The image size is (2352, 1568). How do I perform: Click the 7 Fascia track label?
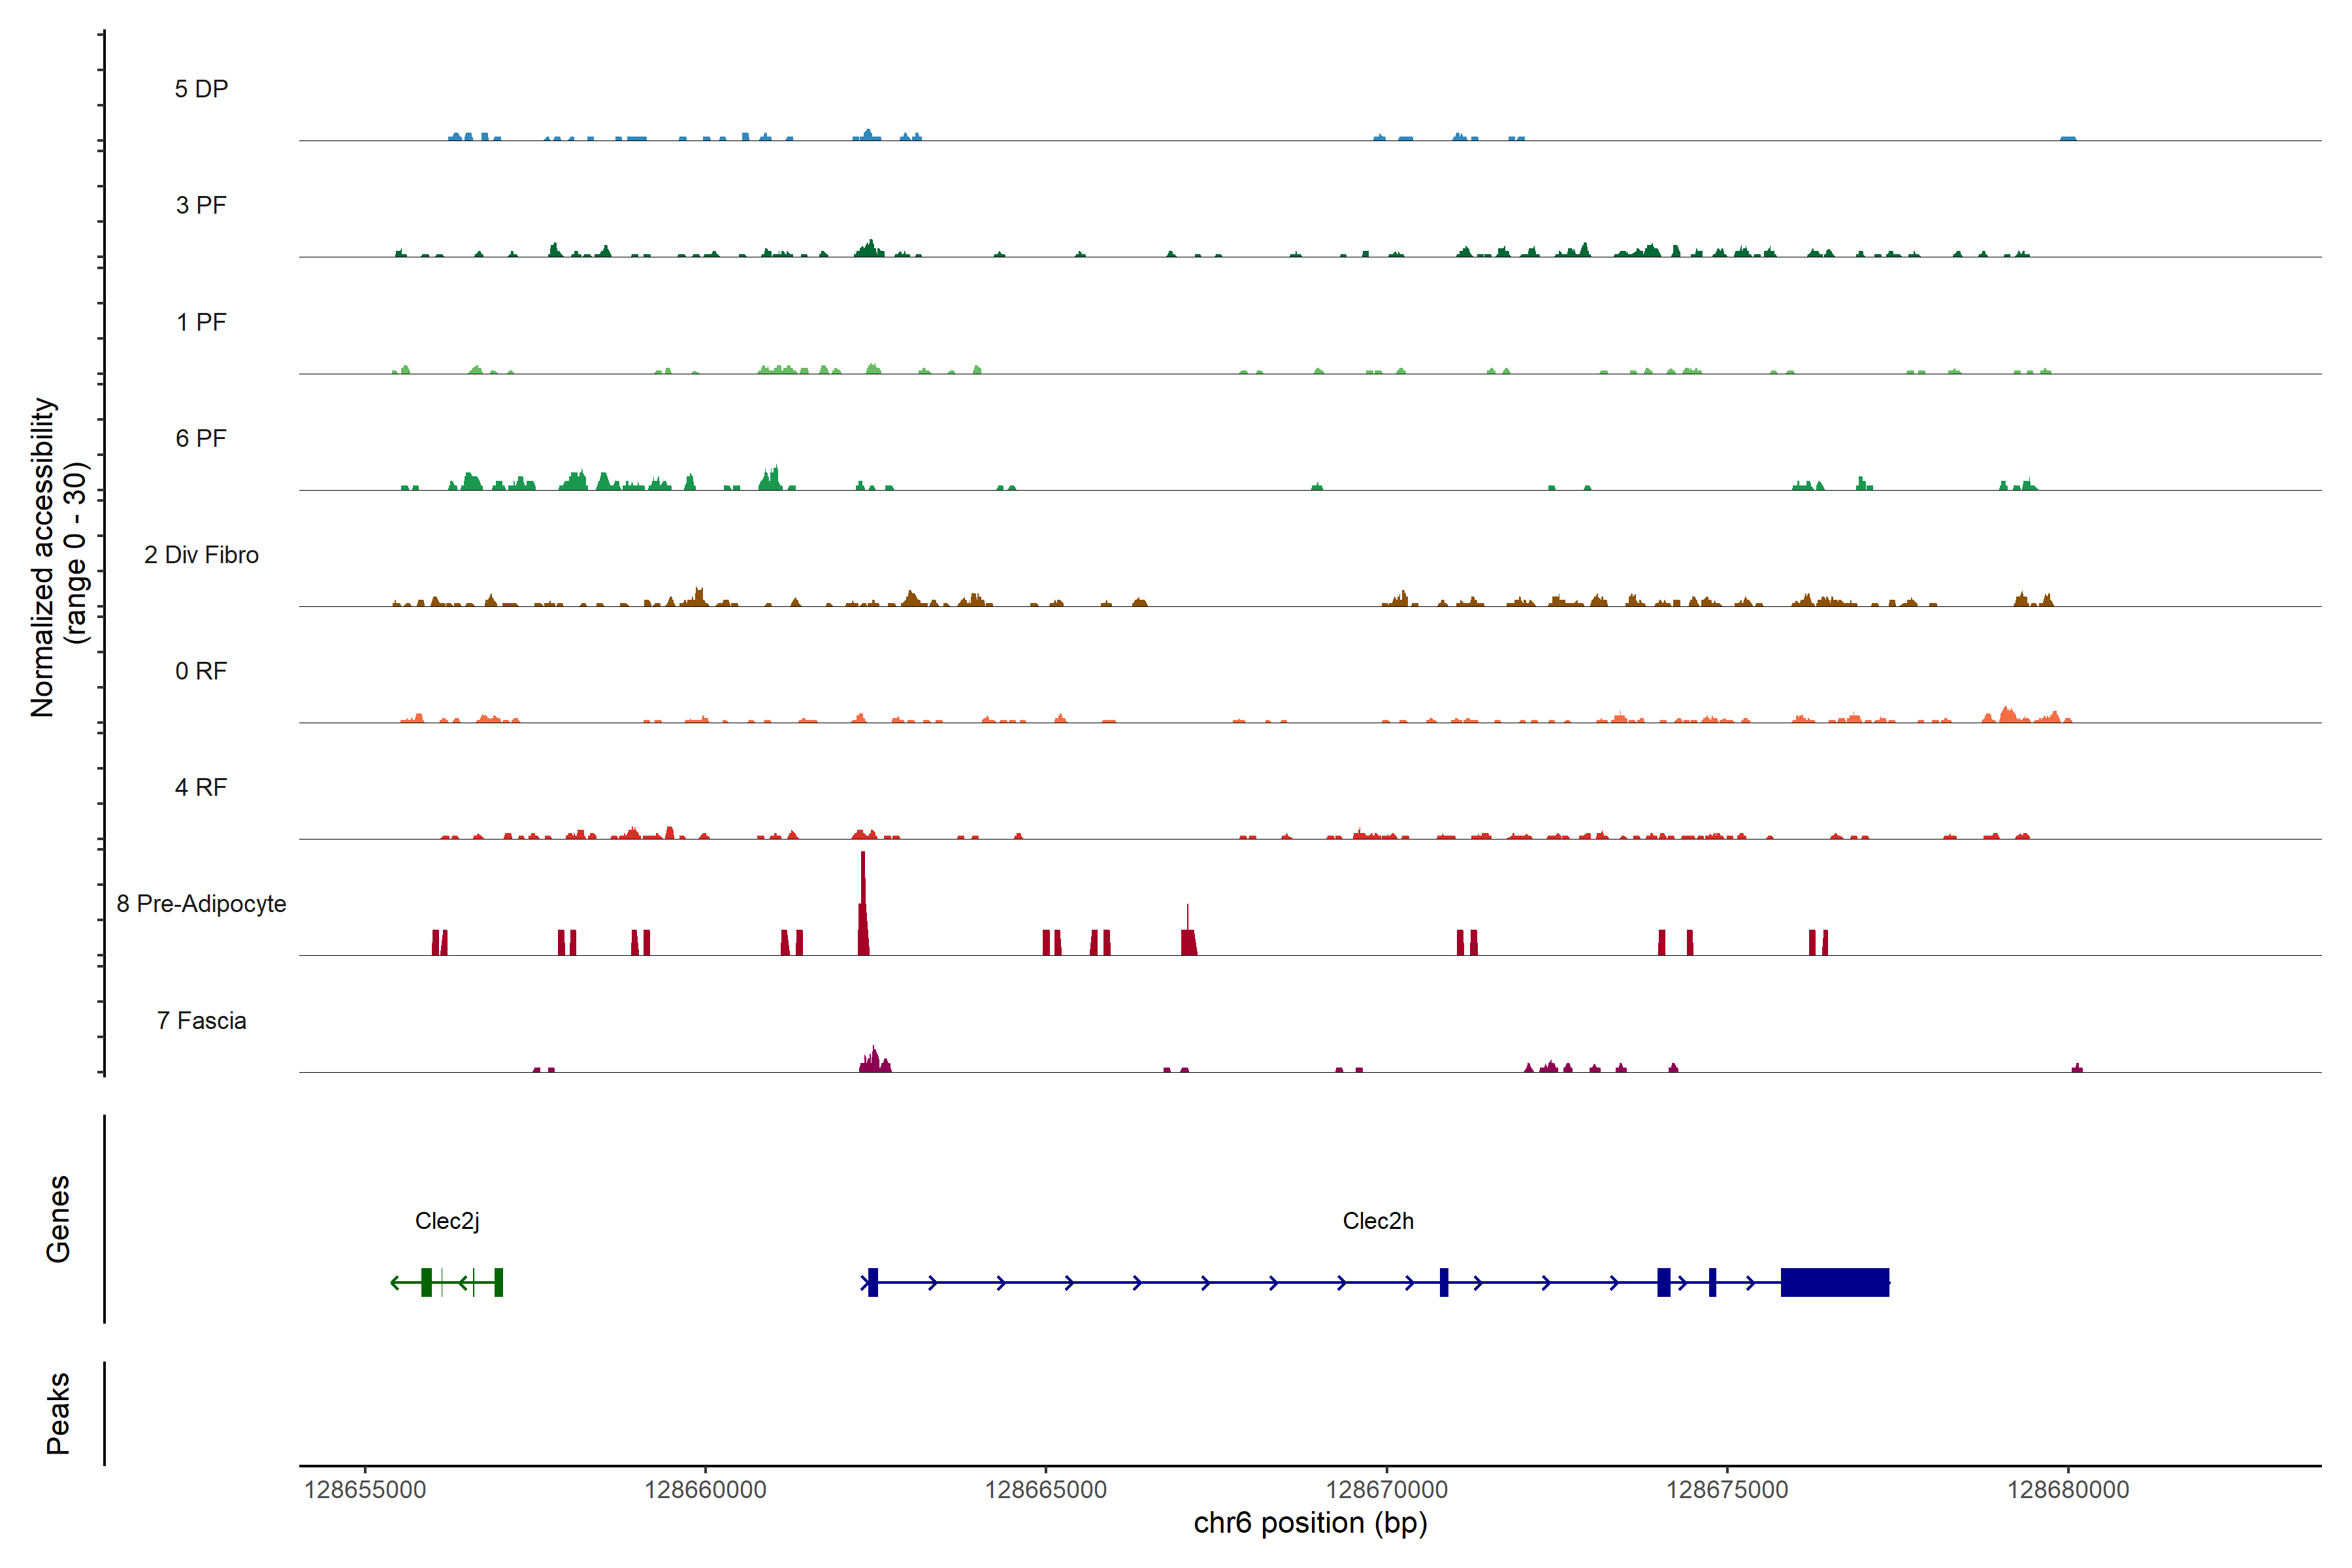[x=201, y=1020]
